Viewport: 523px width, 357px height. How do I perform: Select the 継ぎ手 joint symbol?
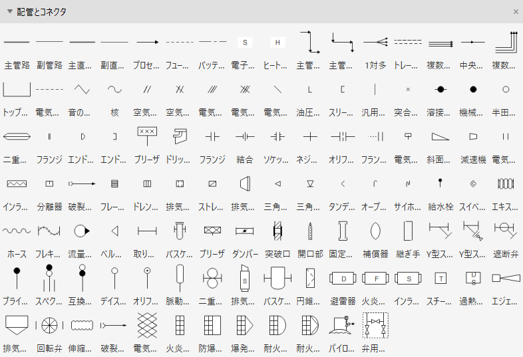(x=408, y=231)
